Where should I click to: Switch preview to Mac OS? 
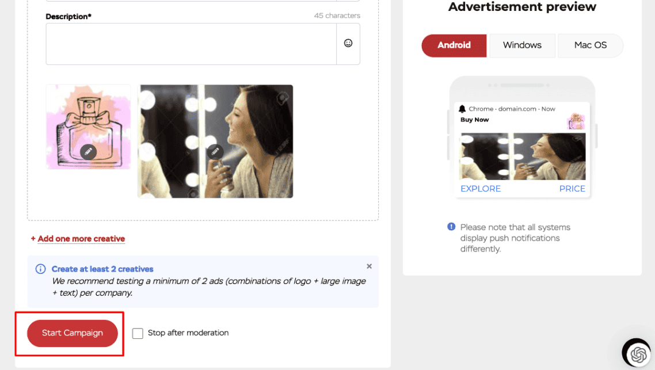pos(590,45)
